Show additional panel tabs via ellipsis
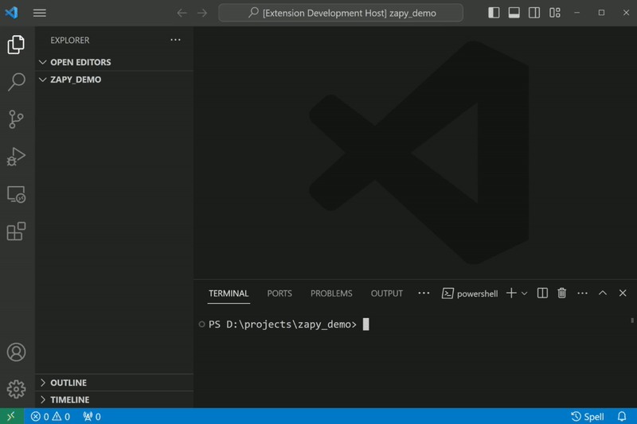Screen dimensions: 637x424 click(424, 293)
